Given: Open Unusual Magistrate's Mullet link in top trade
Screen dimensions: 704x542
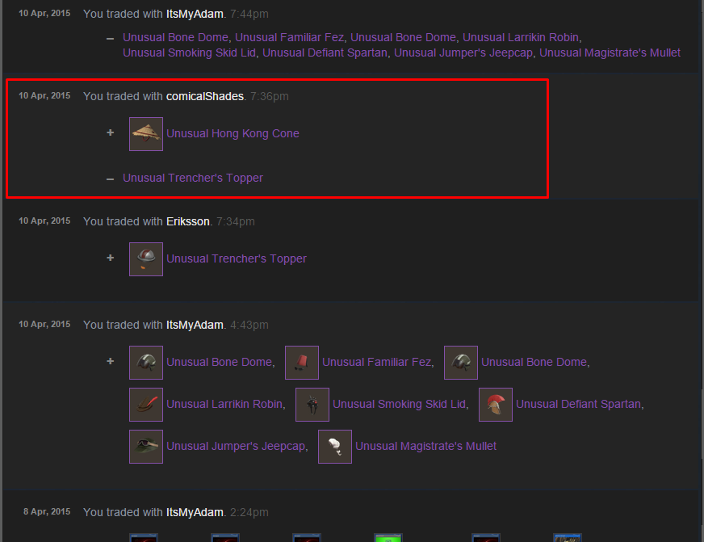Looking at the screenshot, I should click(x=610, y=53).
